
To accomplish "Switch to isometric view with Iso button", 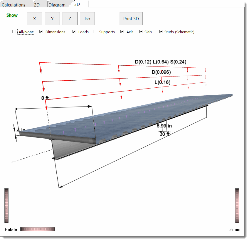I will tap(87, 19).
